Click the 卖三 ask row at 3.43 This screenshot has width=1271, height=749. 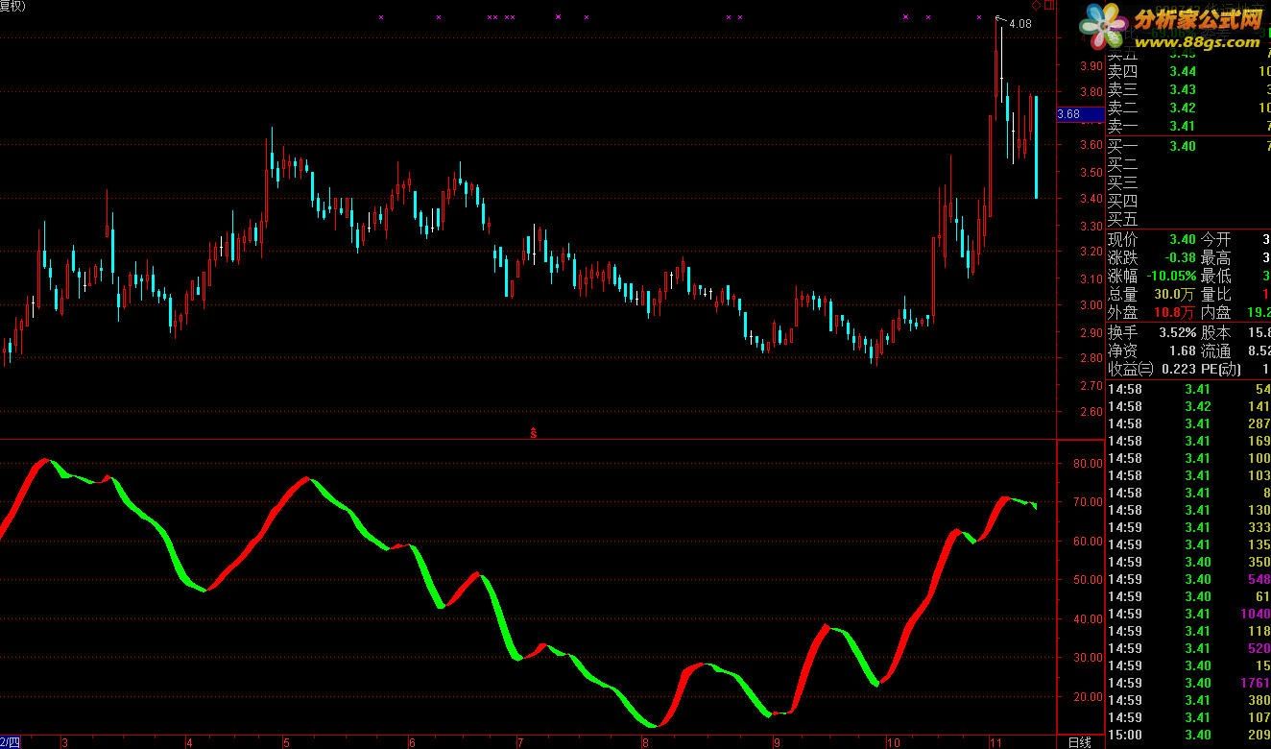pos(1188,89)
